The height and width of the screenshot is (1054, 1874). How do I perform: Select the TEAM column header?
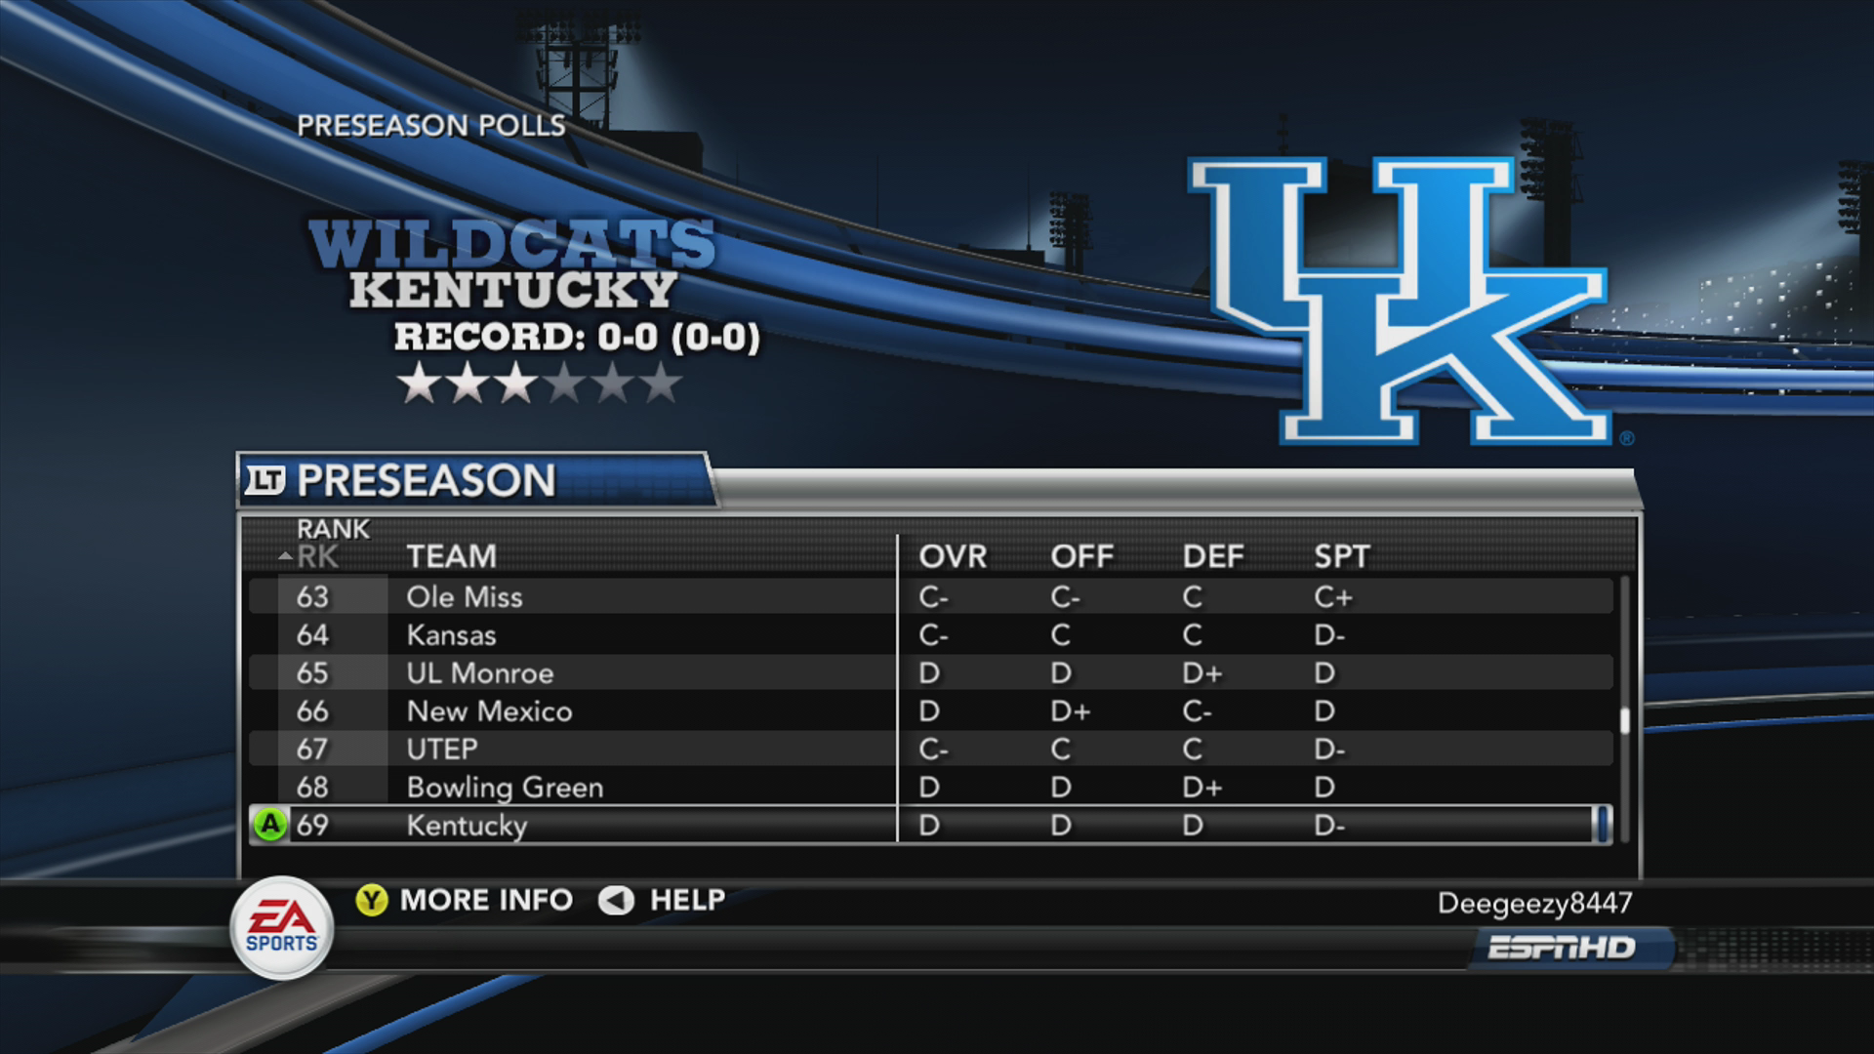coord(451,556)
